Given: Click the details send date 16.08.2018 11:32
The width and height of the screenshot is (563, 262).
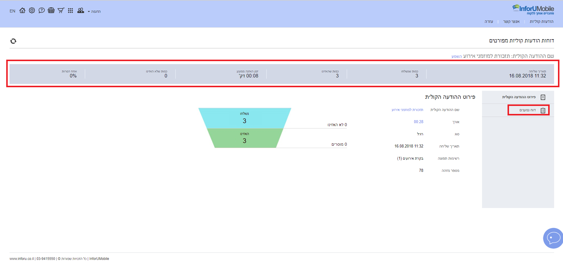Looking at the screenshot, I should tap(409, 146).
